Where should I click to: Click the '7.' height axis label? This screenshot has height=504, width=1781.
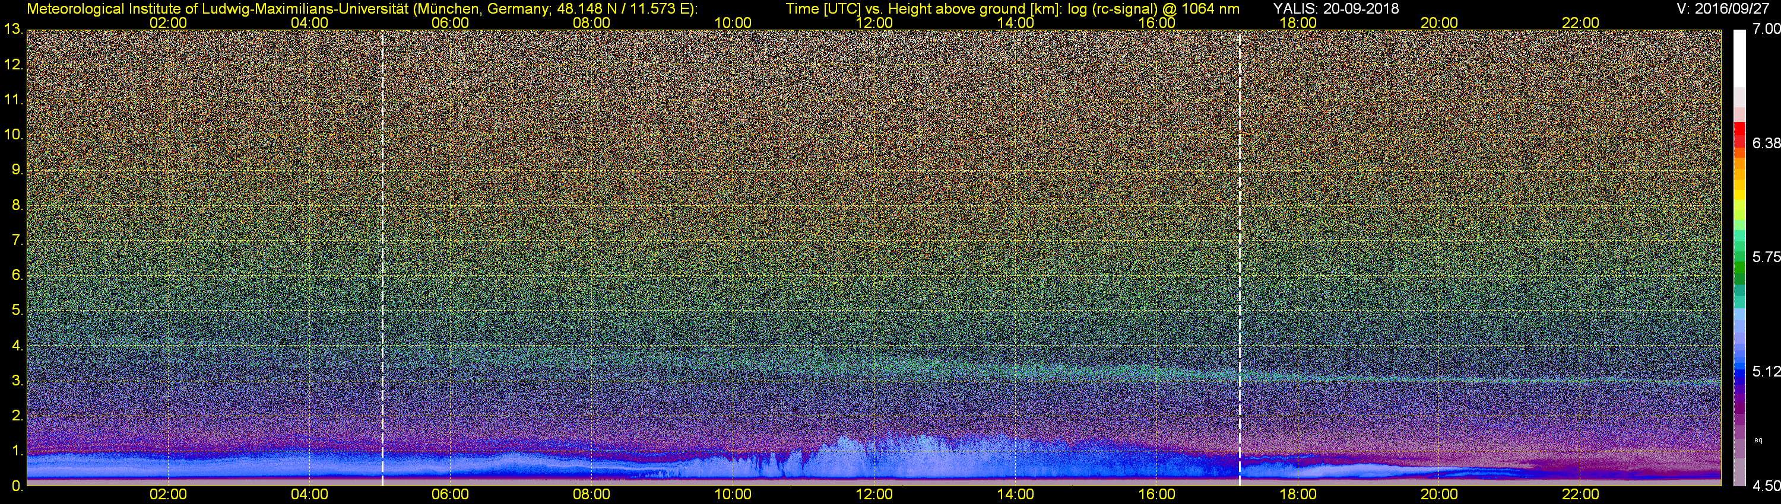(x=17, y=240)
